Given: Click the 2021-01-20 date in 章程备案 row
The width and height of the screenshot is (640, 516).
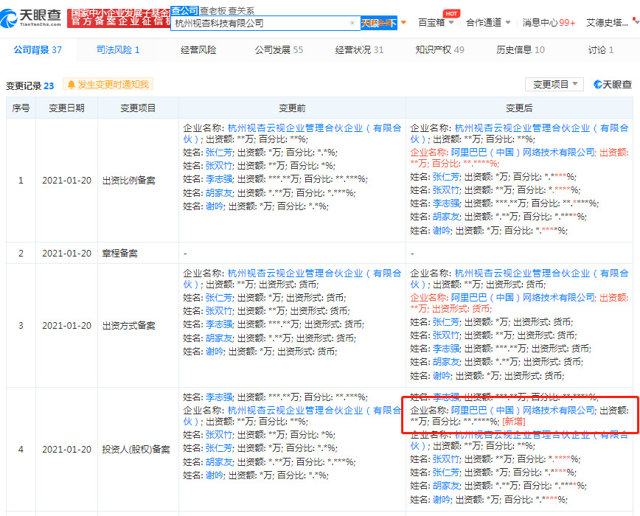Looking at the screenshot, I should tap(66, 254).
